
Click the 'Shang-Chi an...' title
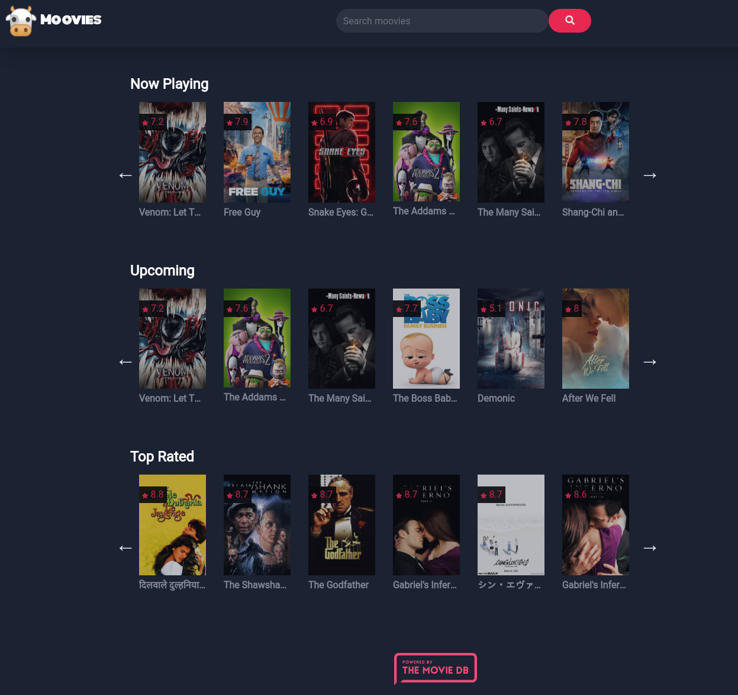point(593,212)
